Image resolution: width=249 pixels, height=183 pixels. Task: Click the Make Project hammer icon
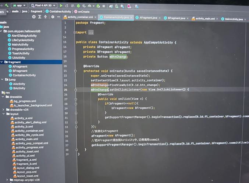[7, 5]
